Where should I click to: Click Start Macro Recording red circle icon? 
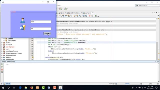(89, 16)
